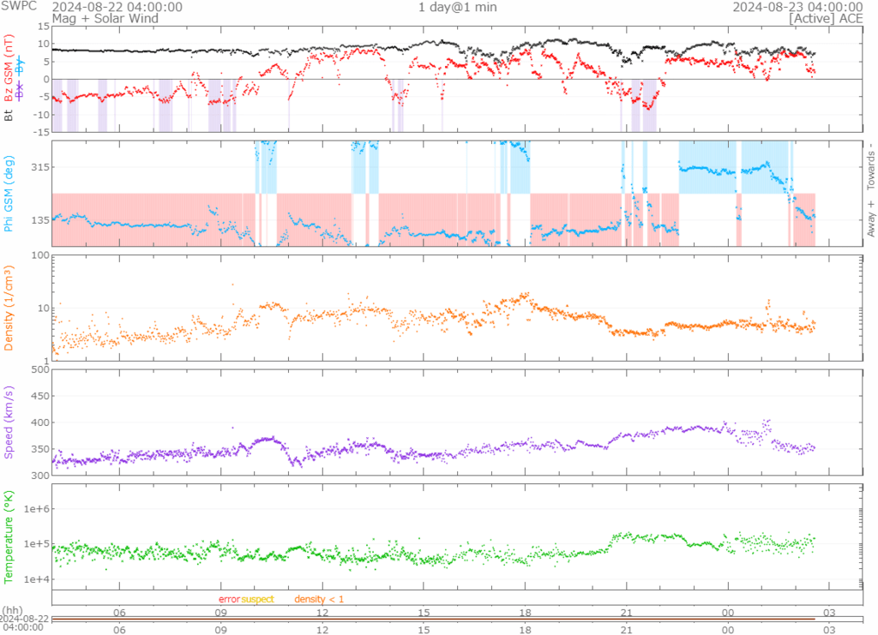Click the yellow 'suspect' legend entry
This screenshot has height=635, width=878.
pos(257,598)
